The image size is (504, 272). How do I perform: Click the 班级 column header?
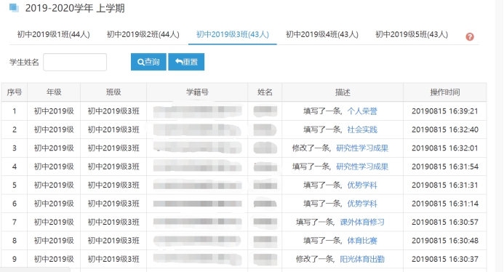[x=113, y=92]
